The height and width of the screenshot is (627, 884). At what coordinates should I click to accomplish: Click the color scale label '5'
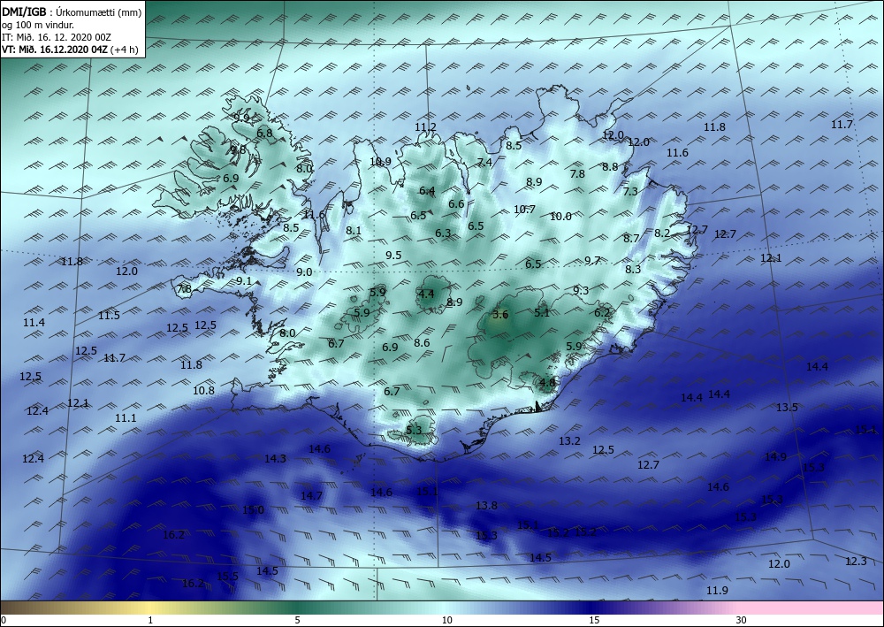[x=297, y=620]
